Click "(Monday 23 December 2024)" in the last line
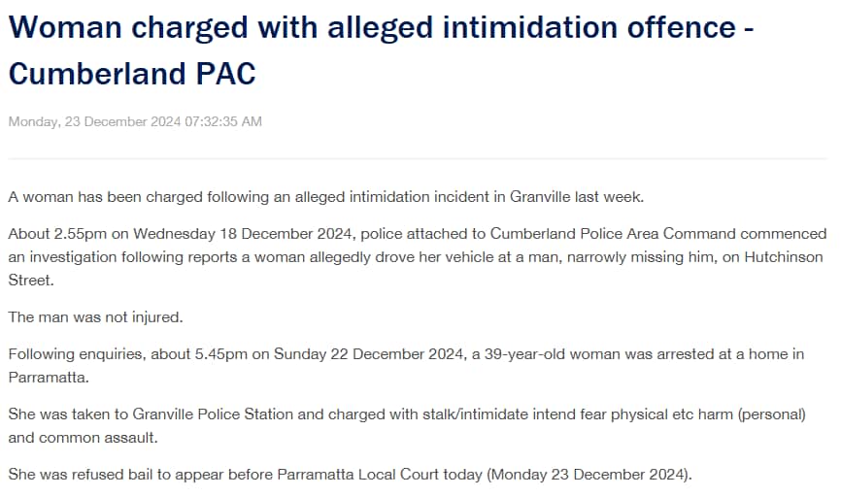841x497 pixels. tap(589, 475)
